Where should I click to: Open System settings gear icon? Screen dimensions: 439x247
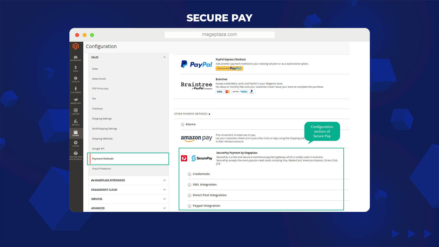pos(75,144)
